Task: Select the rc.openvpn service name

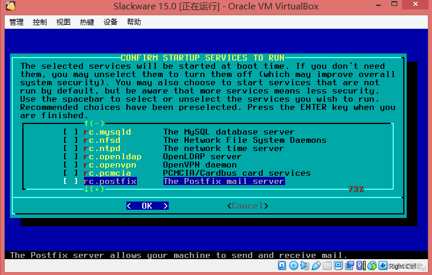Action: point(110,165)
